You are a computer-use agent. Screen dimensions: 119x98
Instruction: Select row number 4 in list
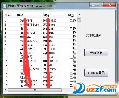[x=40, y=33]
